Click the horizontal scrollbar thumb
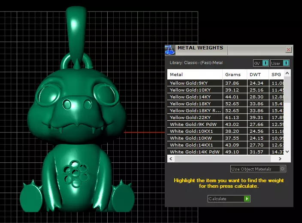The image size is (302, 223). 223,159
